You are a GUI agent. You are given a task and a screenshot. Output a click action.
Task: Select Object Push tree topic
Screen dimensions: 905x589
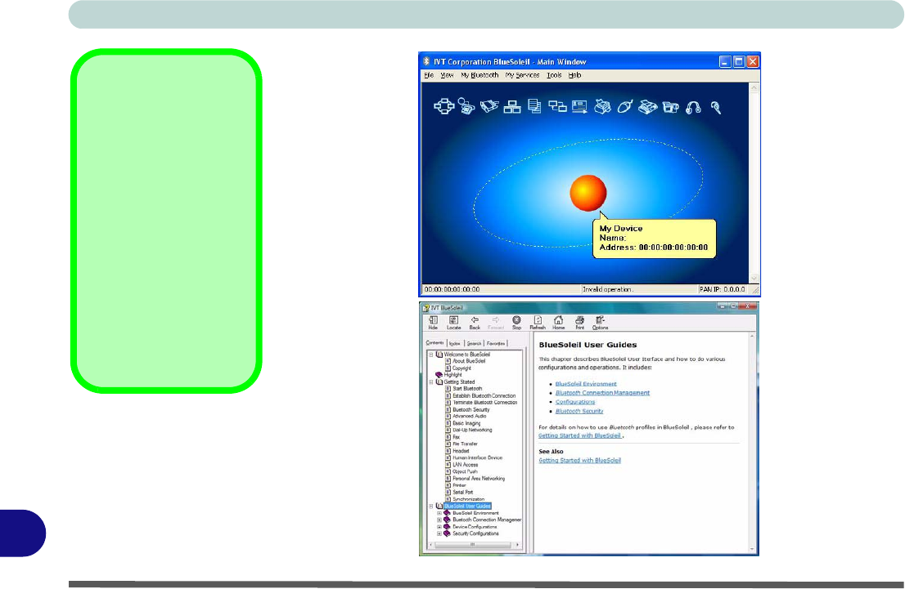click(465, 471)
